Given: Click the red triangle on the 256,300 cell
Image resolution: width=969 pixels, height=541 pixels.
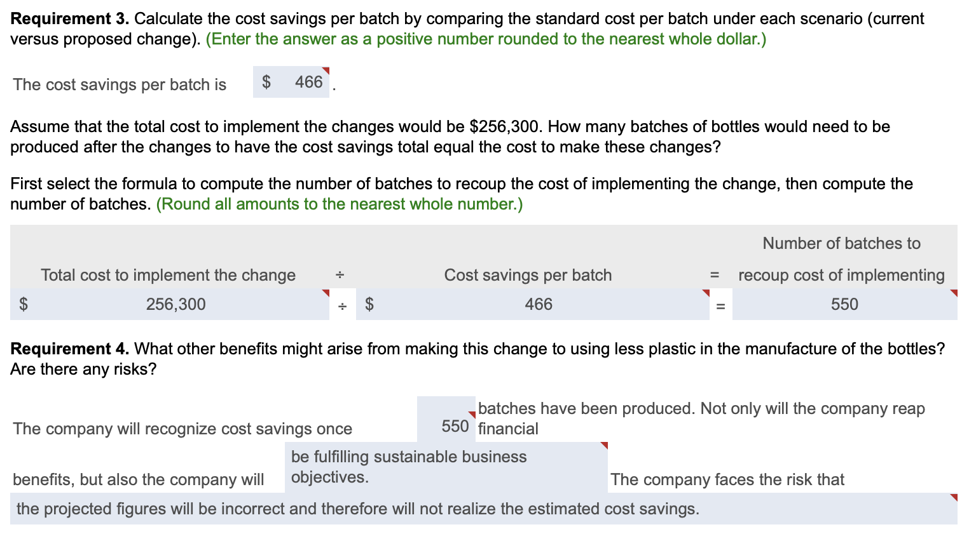Looking at the screenshot, I should 325,293.
